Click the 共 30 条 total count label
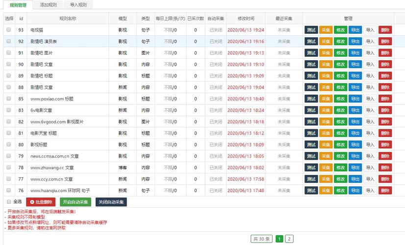This screenshot has width=405, height=245. (261, 239)
